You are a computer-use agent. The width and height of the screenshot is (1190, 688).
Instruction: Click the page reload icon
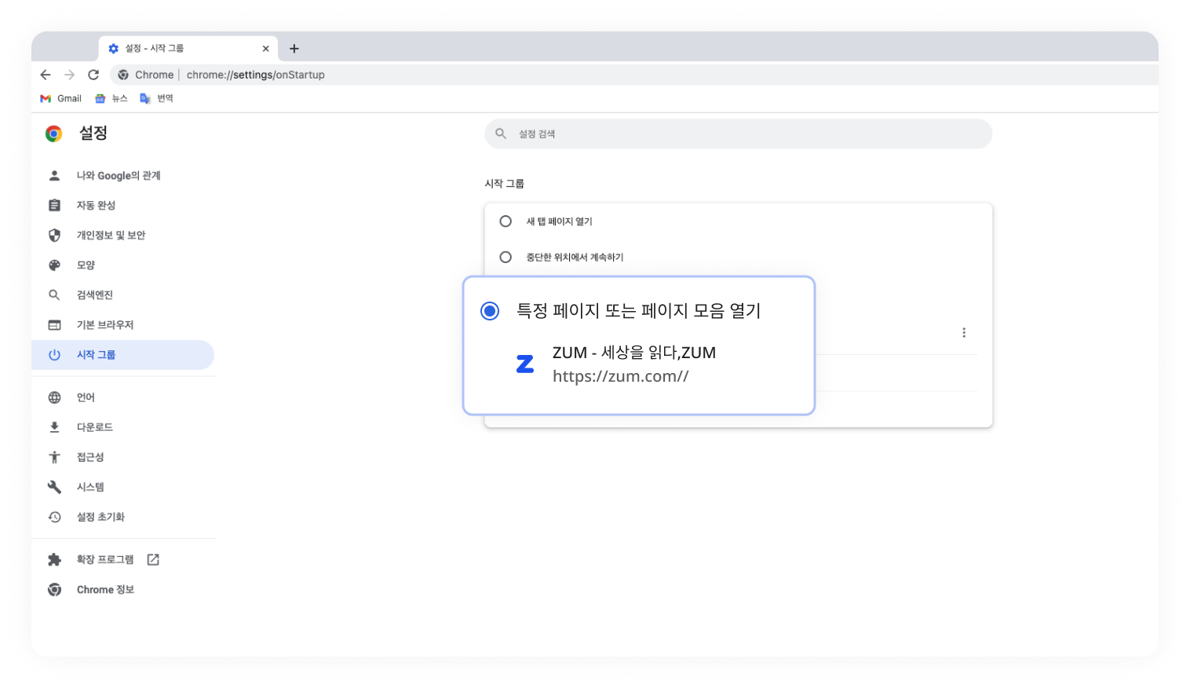pos(93,75)
